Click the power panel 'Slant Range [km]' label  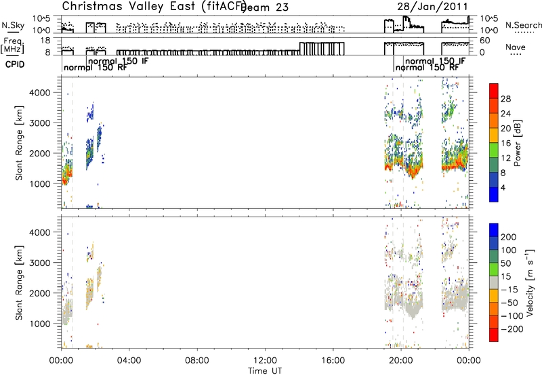(x=19, y=143)
